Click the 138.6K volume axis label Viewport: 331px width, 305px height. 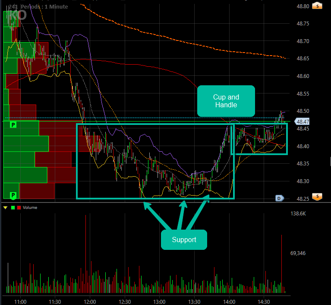pyautogui.click(x=298, y=214)
